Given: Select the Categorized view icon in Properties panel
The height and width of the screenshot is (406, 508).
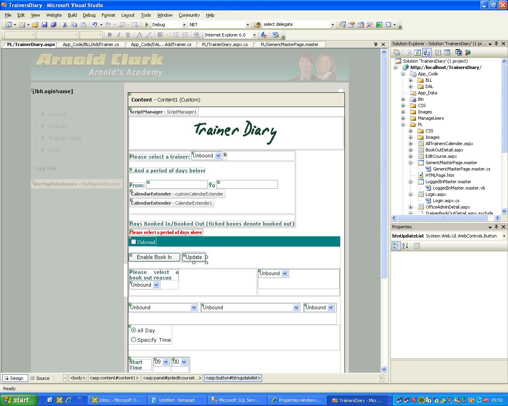Looking at the screenshot, I should tap(396, 246).
